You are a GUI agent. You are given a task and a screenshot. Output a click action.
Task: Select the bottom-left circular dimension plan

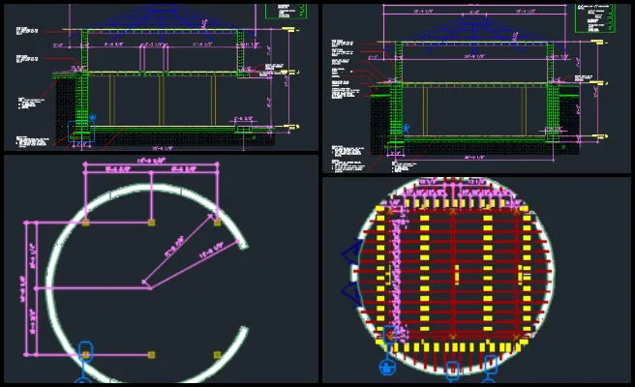(160, 271)
